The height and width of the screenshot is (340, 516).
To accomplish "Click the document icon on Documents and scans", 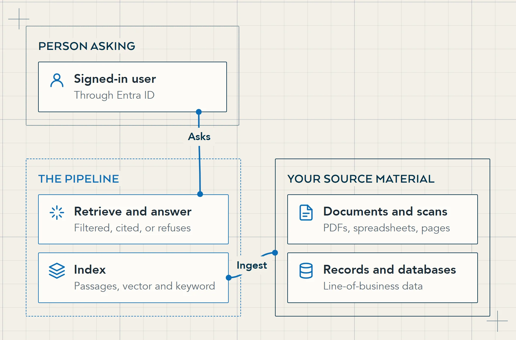I will tap(306, 212).
